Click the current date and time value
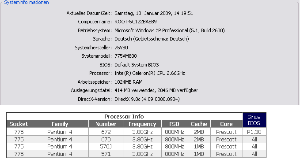 pyautogui.click(x=154, y=13)
